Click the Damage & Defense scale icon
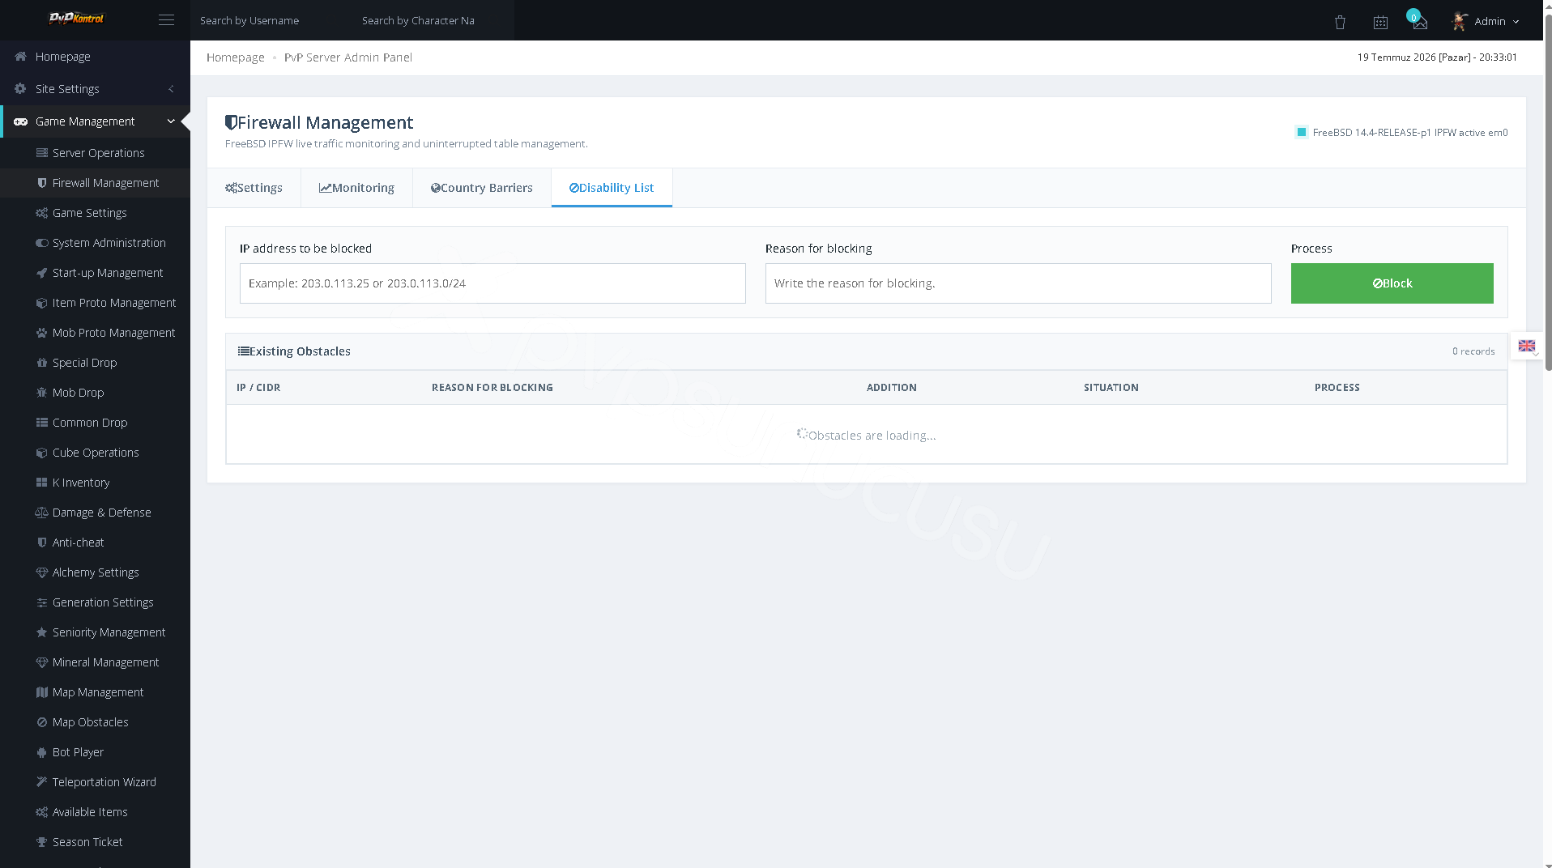The width and height of the screenshot is (1552, 868). pyautogui.click(x=42, y=513)
